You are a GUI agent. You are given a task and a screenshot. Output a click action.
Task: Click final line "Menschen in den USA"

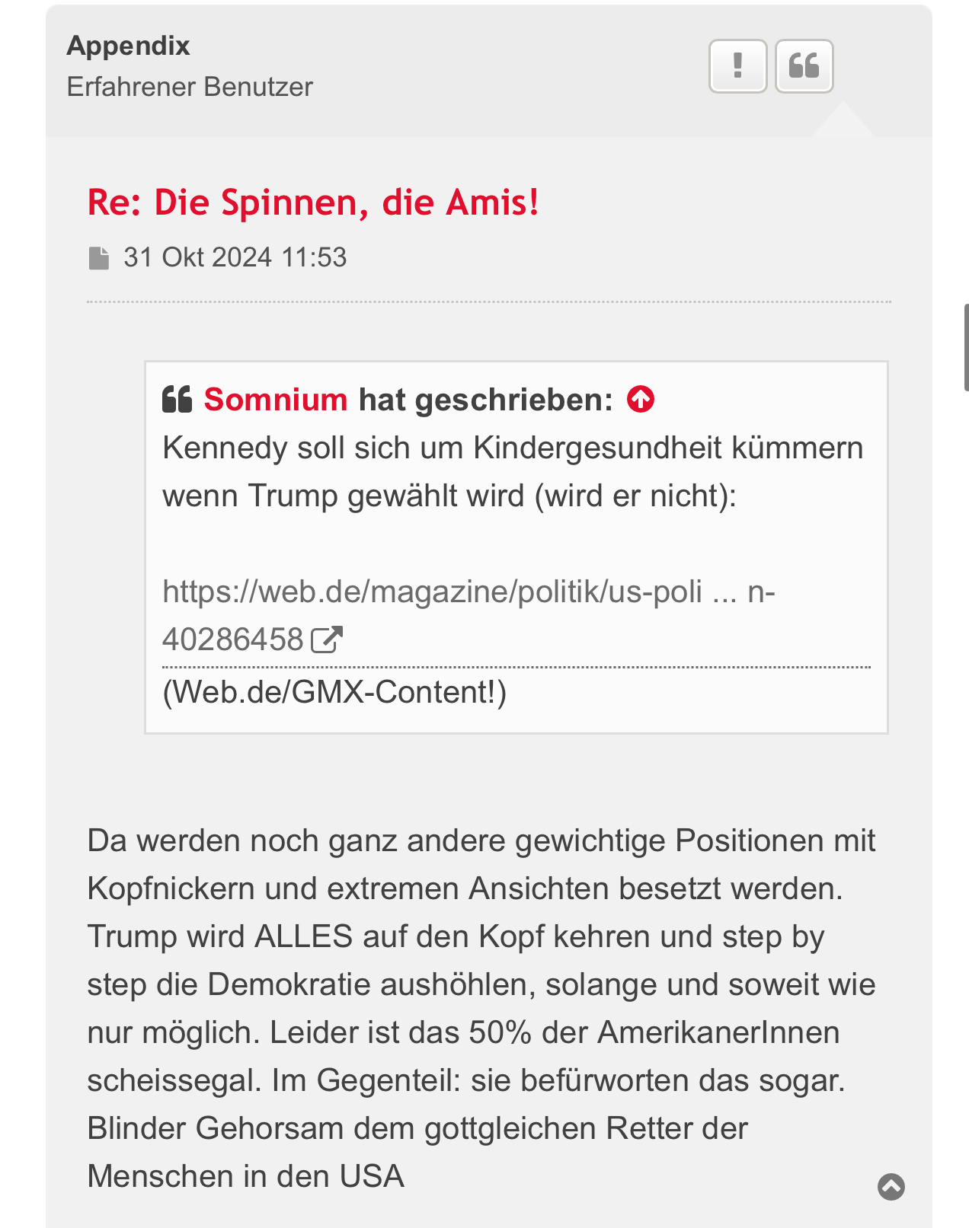coord(245,1176)
